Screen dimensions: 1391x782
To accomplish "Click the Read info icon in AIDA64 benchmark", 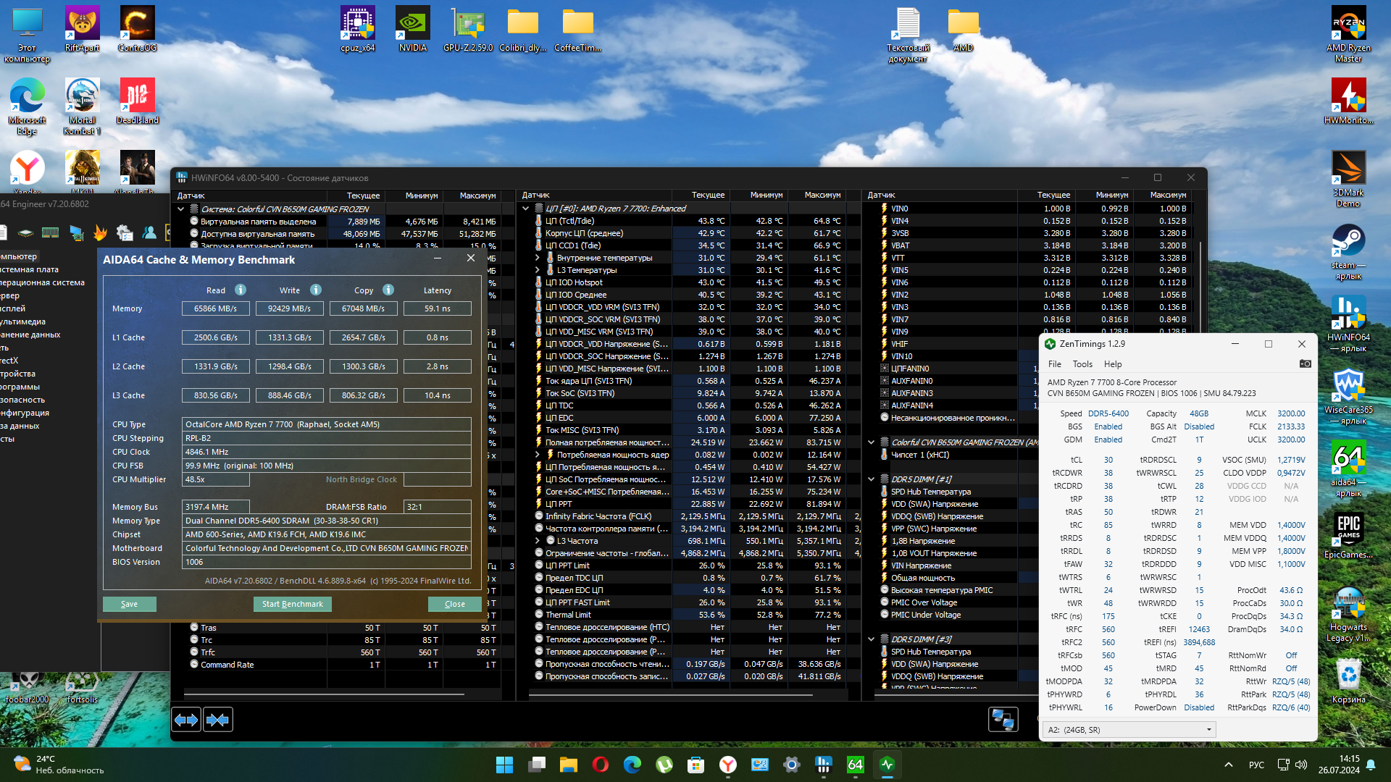I will click(x=241, y=290).
